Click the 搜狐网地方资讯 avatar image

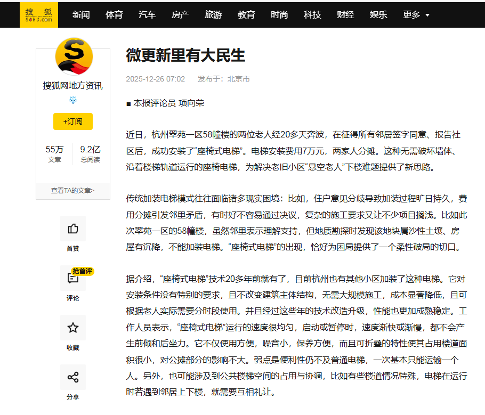point(74,56)
